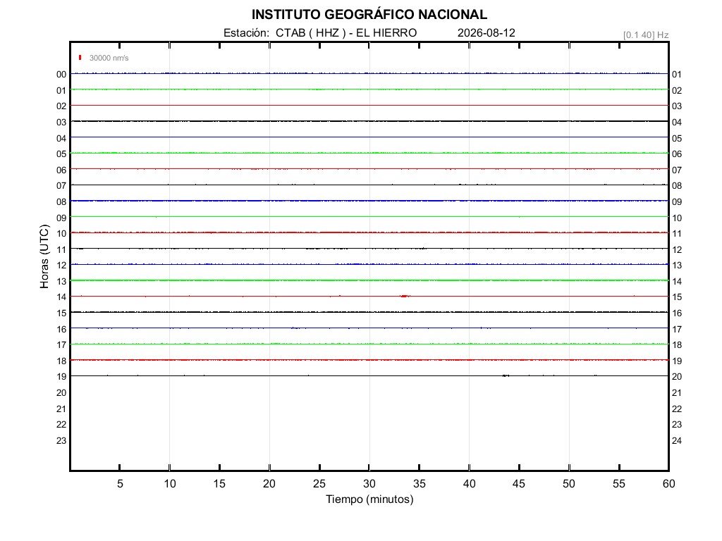Click right-axis hour label 15
This screenshot has height=541, width=722.
(x=676, y=297)
